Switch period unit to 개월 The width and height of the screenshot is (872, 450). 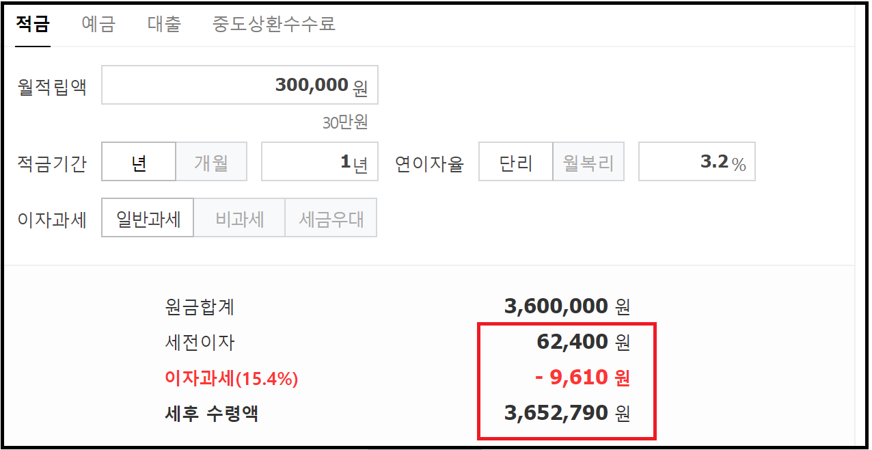click(211, 161)
